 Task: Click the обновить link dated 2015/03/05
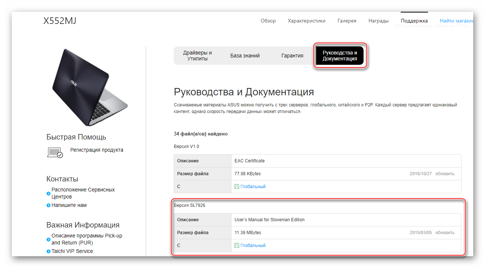pyautogui.click(x=445, y=233)
